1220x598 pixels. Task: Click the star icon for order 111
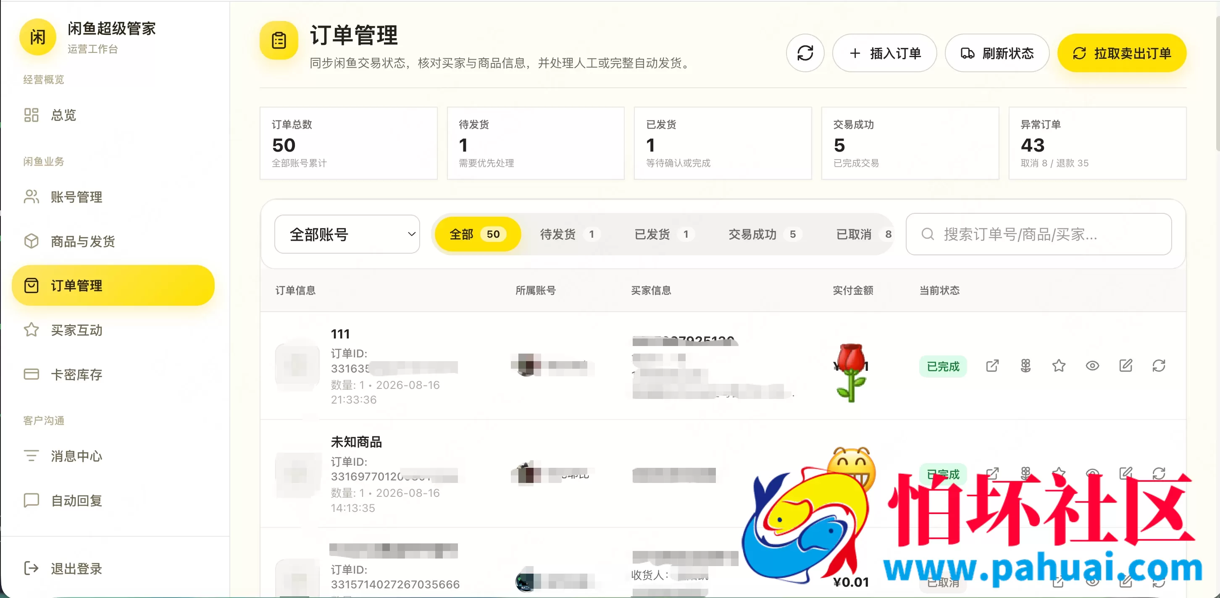[x=1059, y=366]
